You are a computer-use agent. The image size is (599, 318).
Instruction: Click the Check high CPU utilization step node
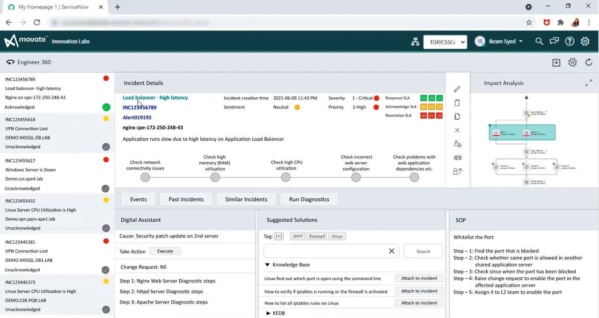[285, 177]
